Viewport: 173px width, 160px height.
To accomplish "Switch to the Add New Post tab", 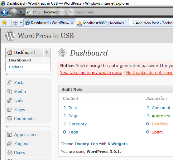I will click(151, 23).
